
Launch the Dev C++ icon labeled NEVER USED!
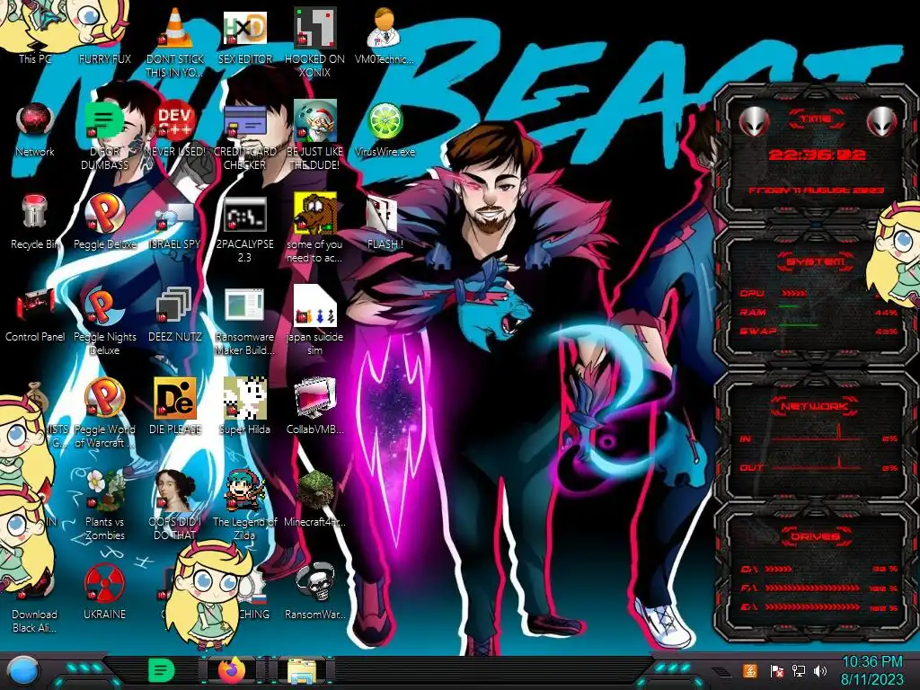[x=175, y=119]
